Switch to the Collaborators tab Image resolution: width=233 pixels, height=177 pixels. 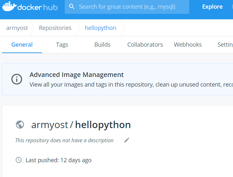145,45
